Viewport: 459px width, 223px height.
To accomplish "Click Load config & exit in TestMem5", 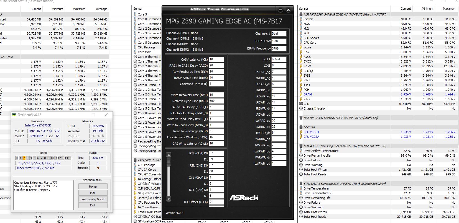I will click(93, 199).
